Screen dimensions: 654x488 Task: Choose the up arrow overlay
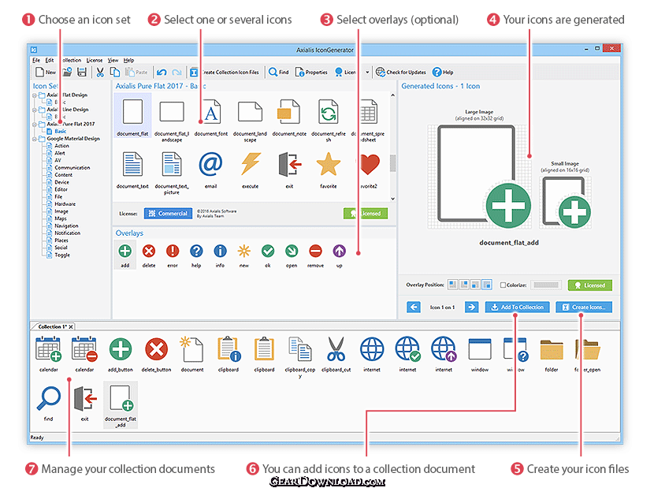(x=340, y=255)
